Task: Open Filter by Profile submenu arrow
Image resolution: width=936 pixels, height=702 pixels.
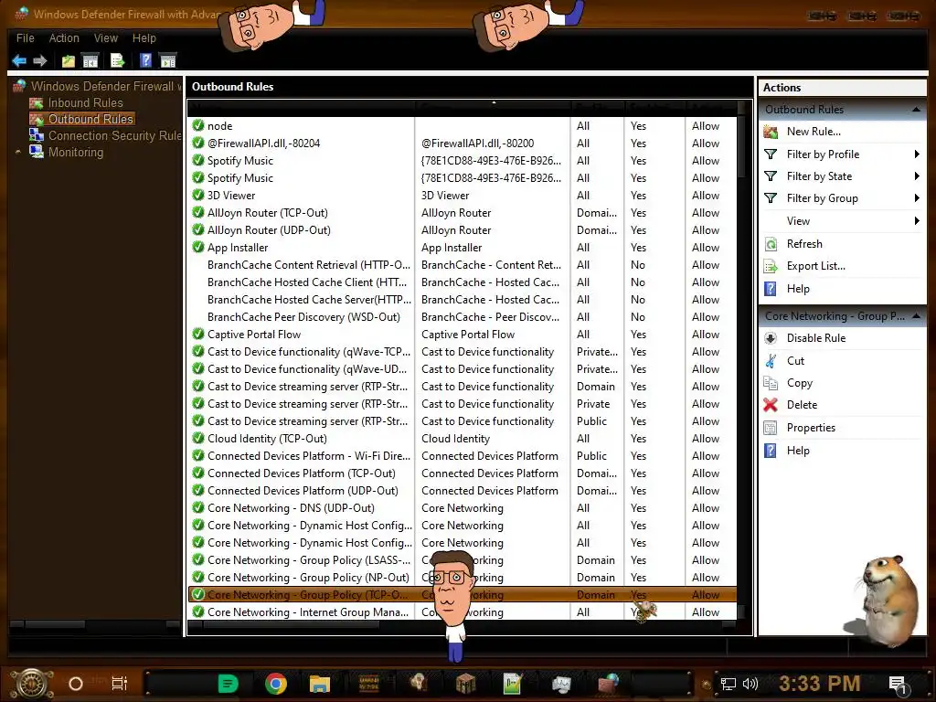Action: pyautogui.click(x=917, y=154)
